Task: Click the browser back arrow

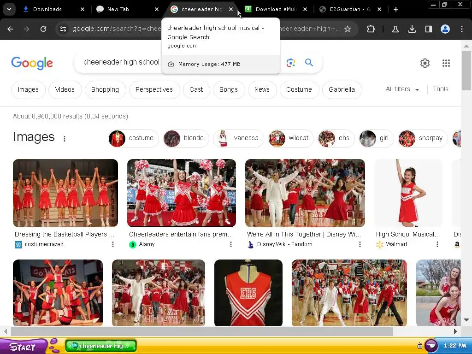Action: click(x=10, y=29)
